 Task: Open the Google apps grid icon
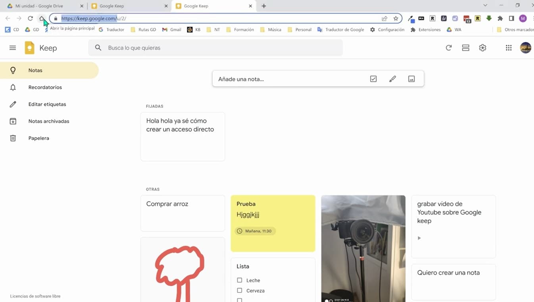point(509,48)
